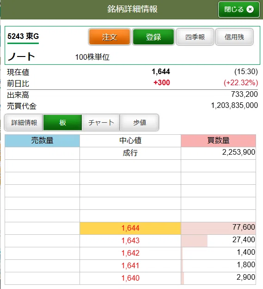Switch to the チャート tab
The height and width of the screenshot is (289, 263).
coord(101,123)
